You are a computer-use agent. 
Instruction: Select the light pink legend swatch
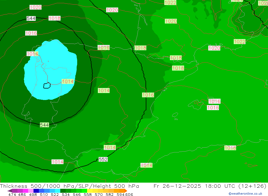31,191
